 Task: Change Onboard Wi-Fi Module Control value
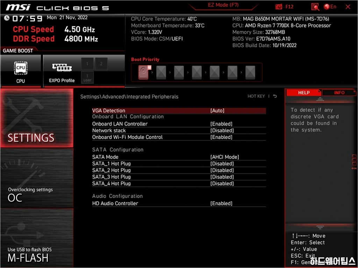(x=221, y=137)
